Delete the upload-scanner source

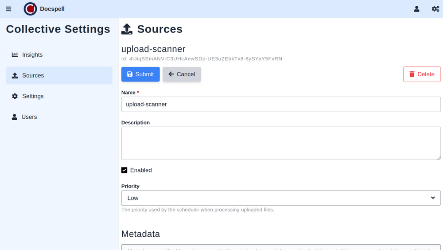pyautogui.click(x=422, y=74)
